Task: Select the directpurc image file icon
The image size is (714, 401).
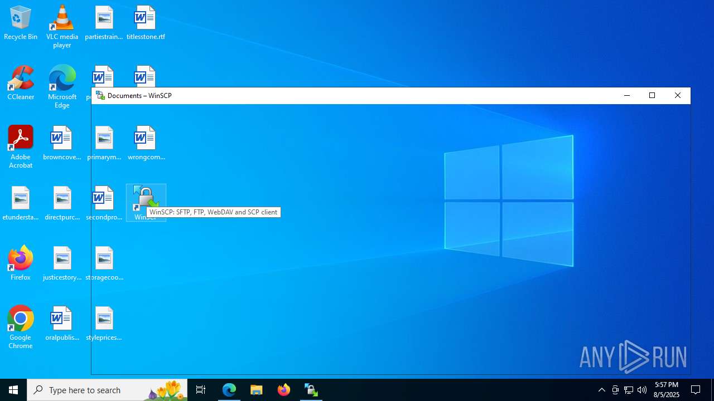Action: pyautogui.click(x=62, y=204)
